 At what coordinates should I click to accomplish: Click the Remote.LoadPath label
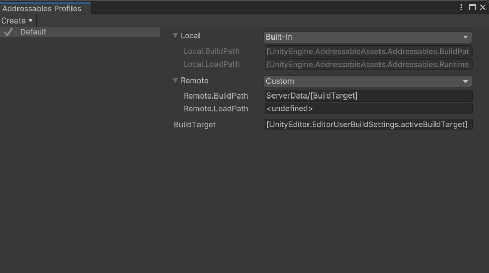click(x=215, y=109)
